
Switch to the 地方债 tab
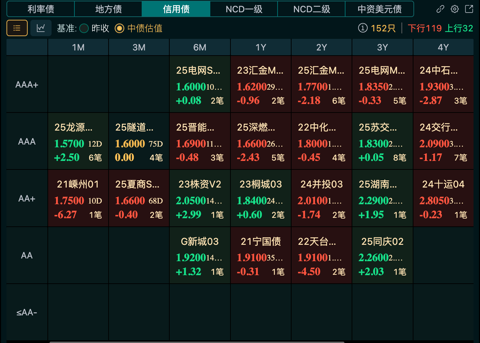tap(108, 9)
